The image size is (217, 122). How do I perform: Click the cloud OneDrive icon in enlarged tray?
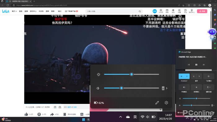(x=128, y=117)
